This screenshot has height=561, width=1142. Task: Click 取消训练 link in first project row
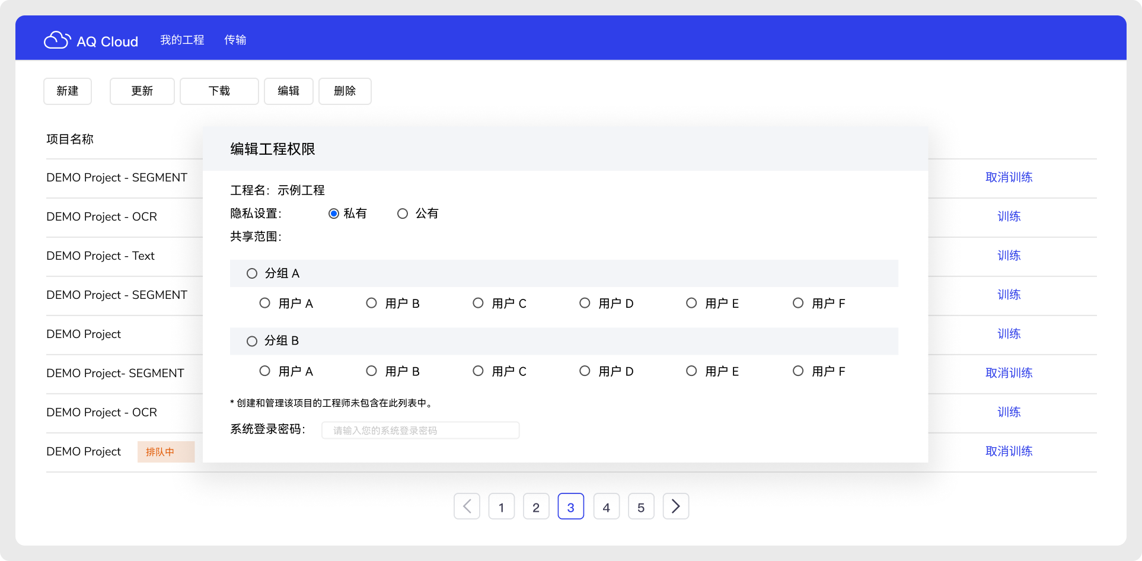click(x=1009, y=177)
